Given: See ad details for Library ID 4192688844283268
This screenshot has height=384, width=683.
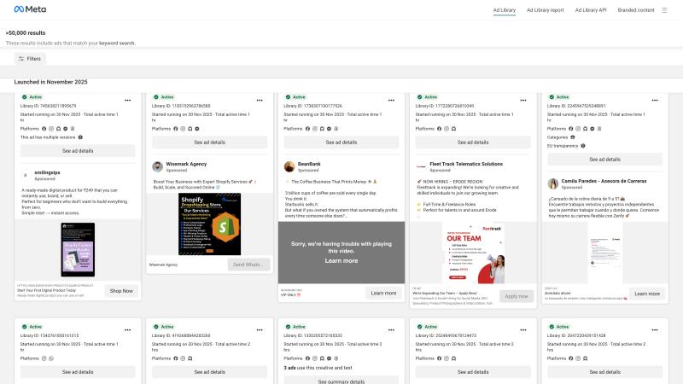Looking at the screenshot, I should click(209, 372).
